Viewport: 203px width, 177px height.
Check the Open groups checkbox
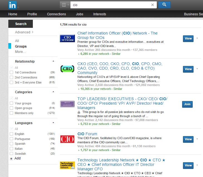click(11, 108)
